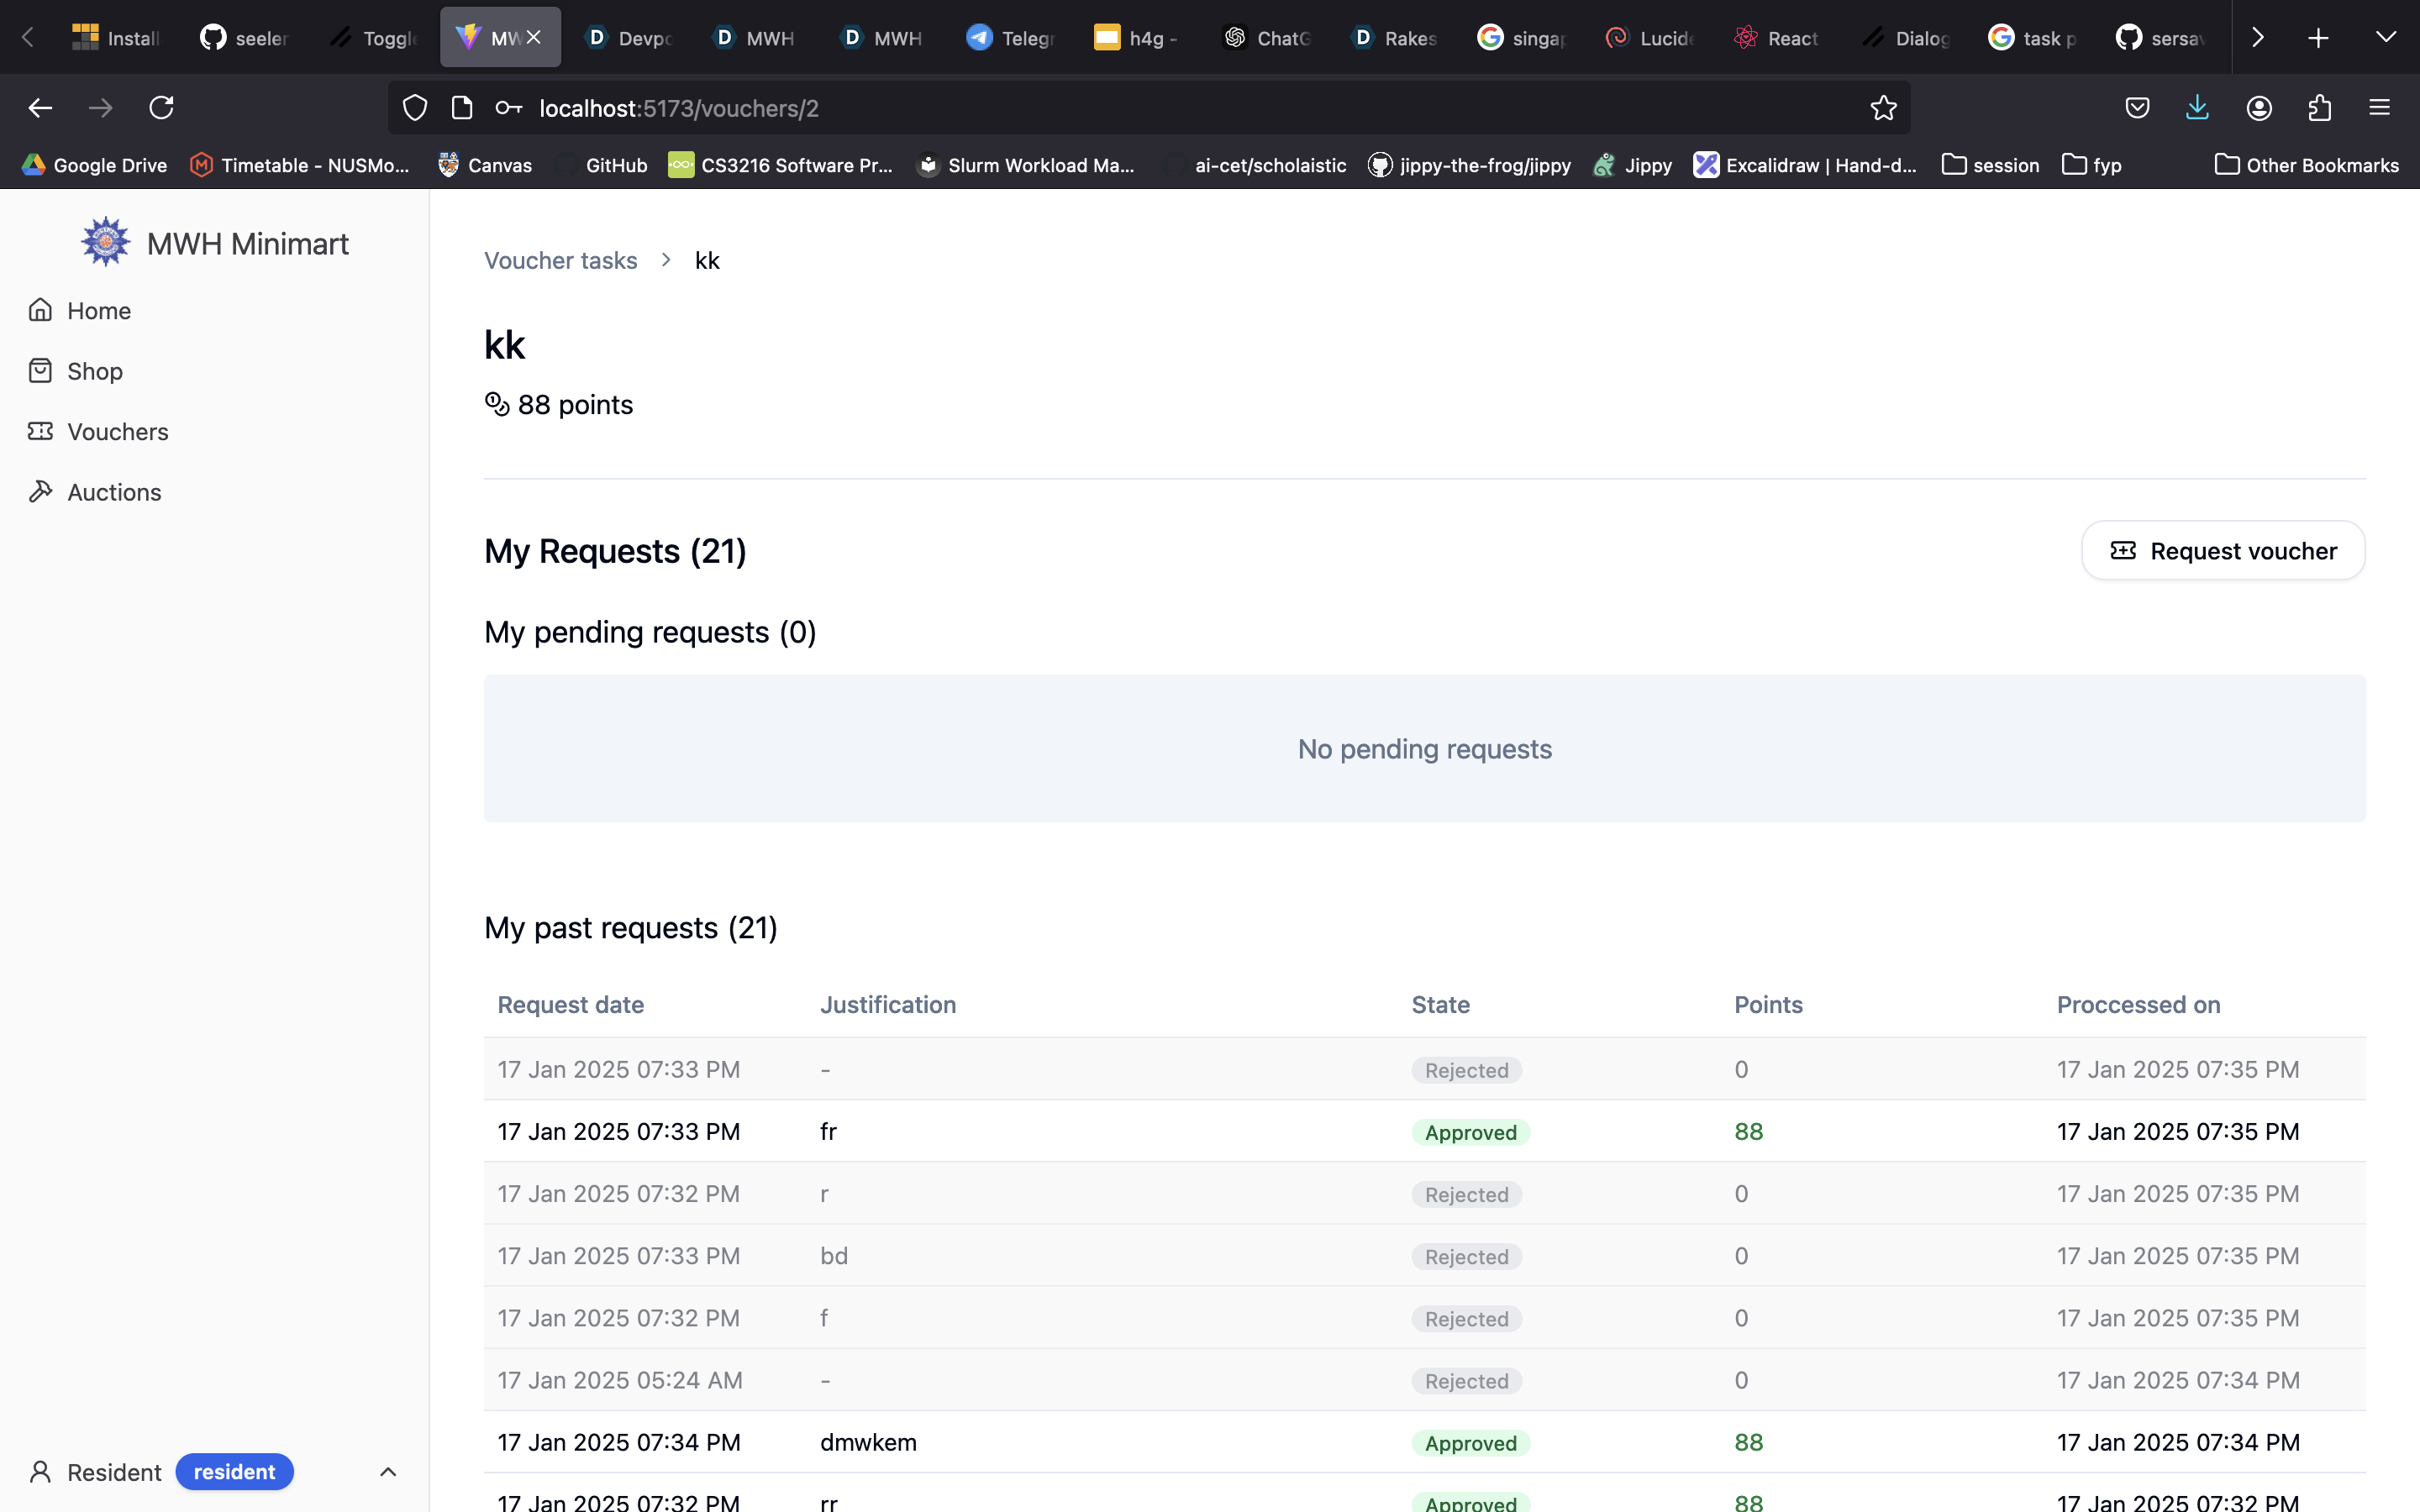
Task: Click Request voucher button
Action: [2222, 551]
